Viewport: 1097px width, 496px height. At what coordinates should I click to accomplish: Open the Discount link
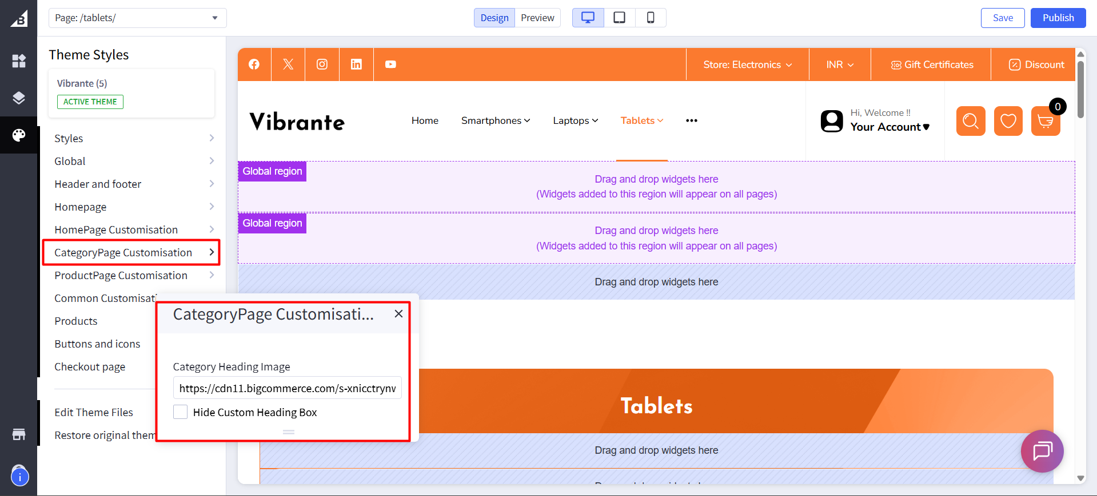coord(1036,64)
